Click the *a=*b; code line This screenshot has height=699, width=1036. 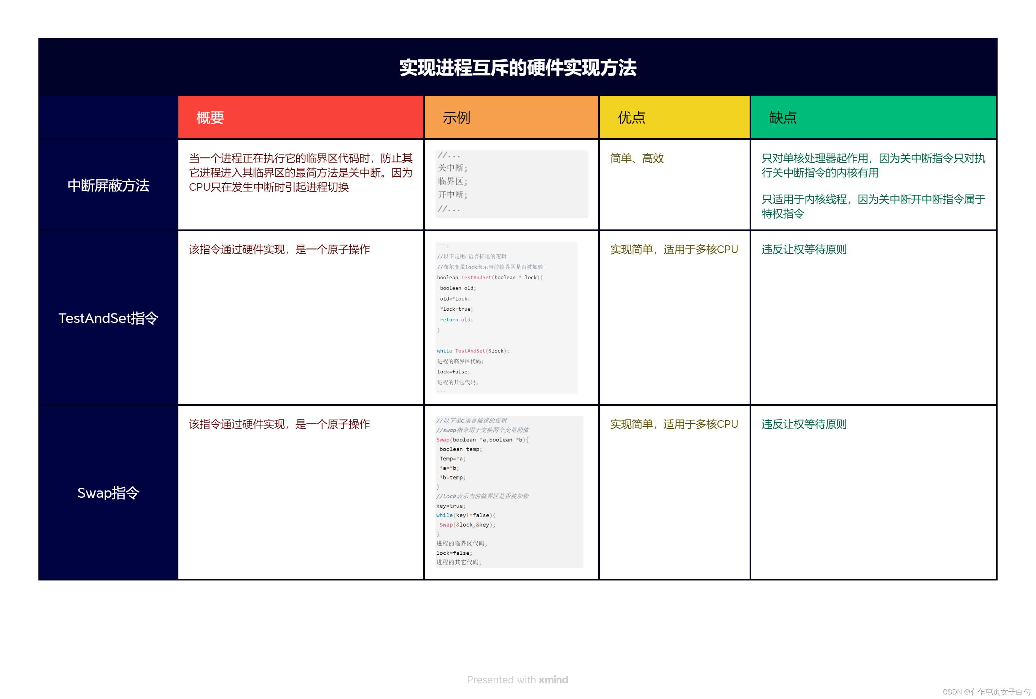[449, 468]
